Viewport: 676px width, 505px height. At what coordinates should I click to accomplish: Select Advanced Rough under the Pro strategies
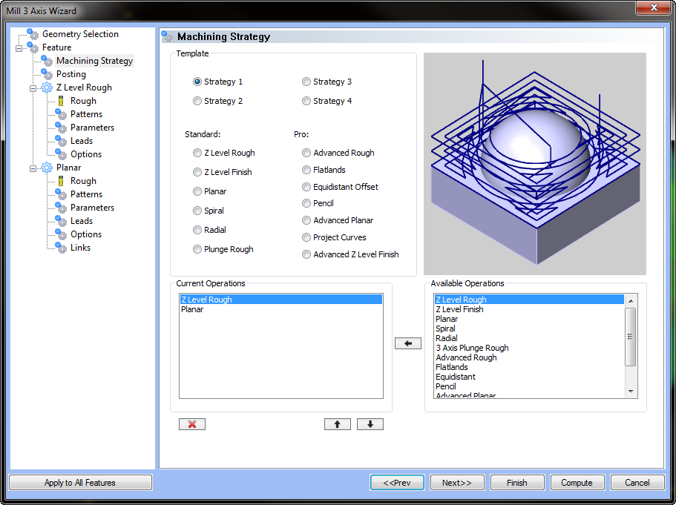[306, 153]
